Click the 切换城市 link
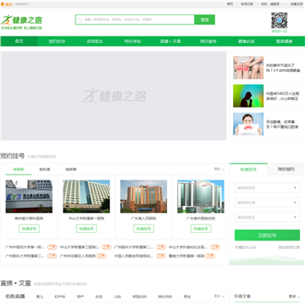Viewport: 305px width, 305px height. (x=22, y=4)
